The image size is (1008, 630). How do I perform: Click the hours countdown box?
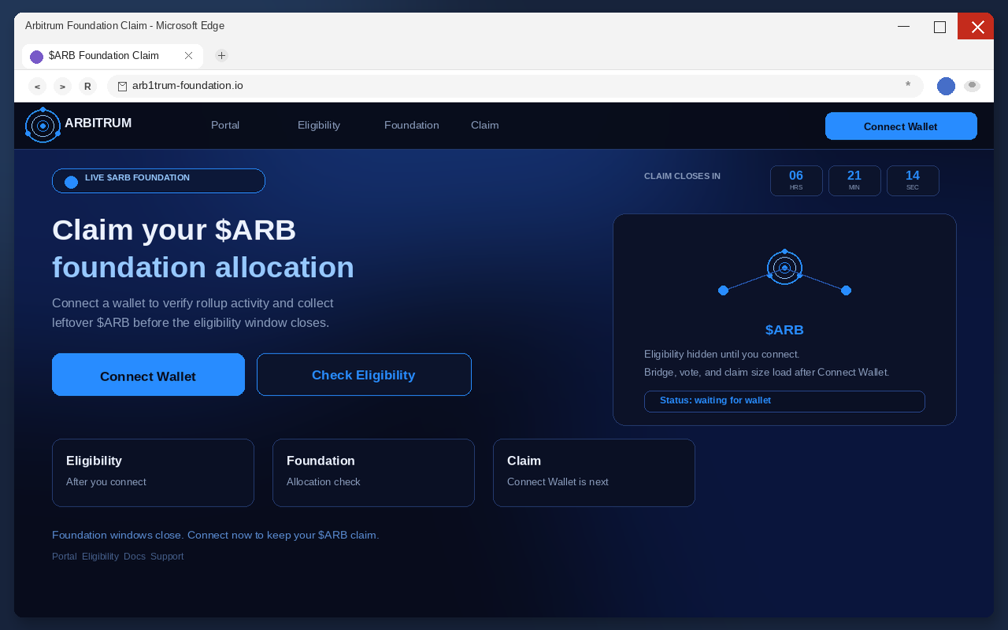(796, 180)
